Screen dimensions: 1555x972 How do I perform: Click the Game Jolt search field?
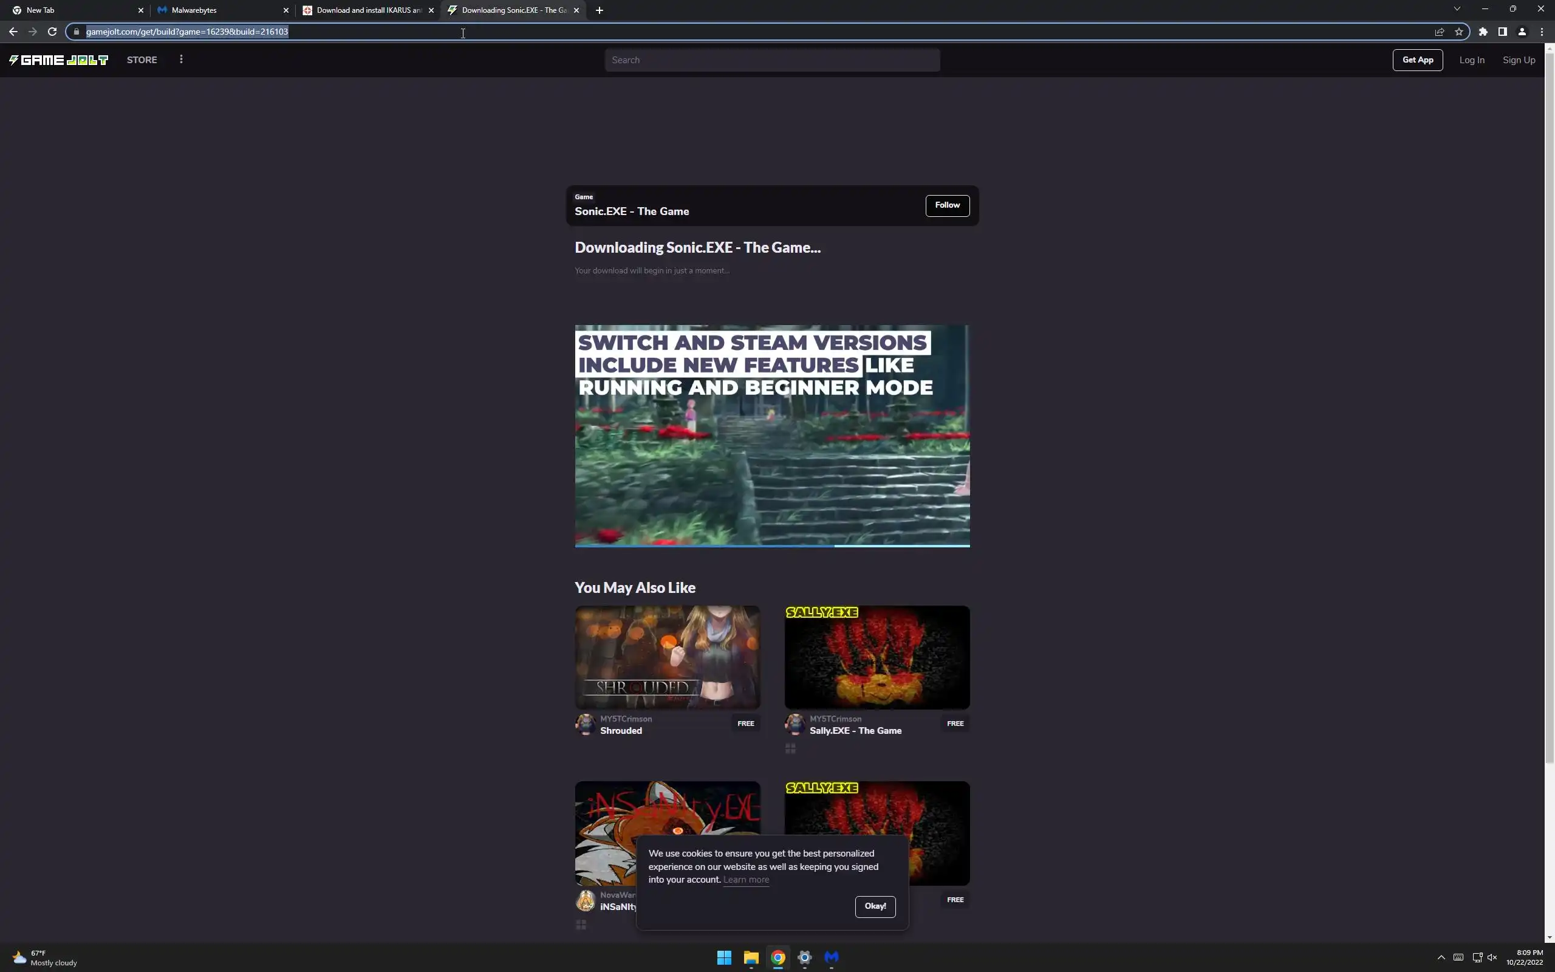point(771,60)
